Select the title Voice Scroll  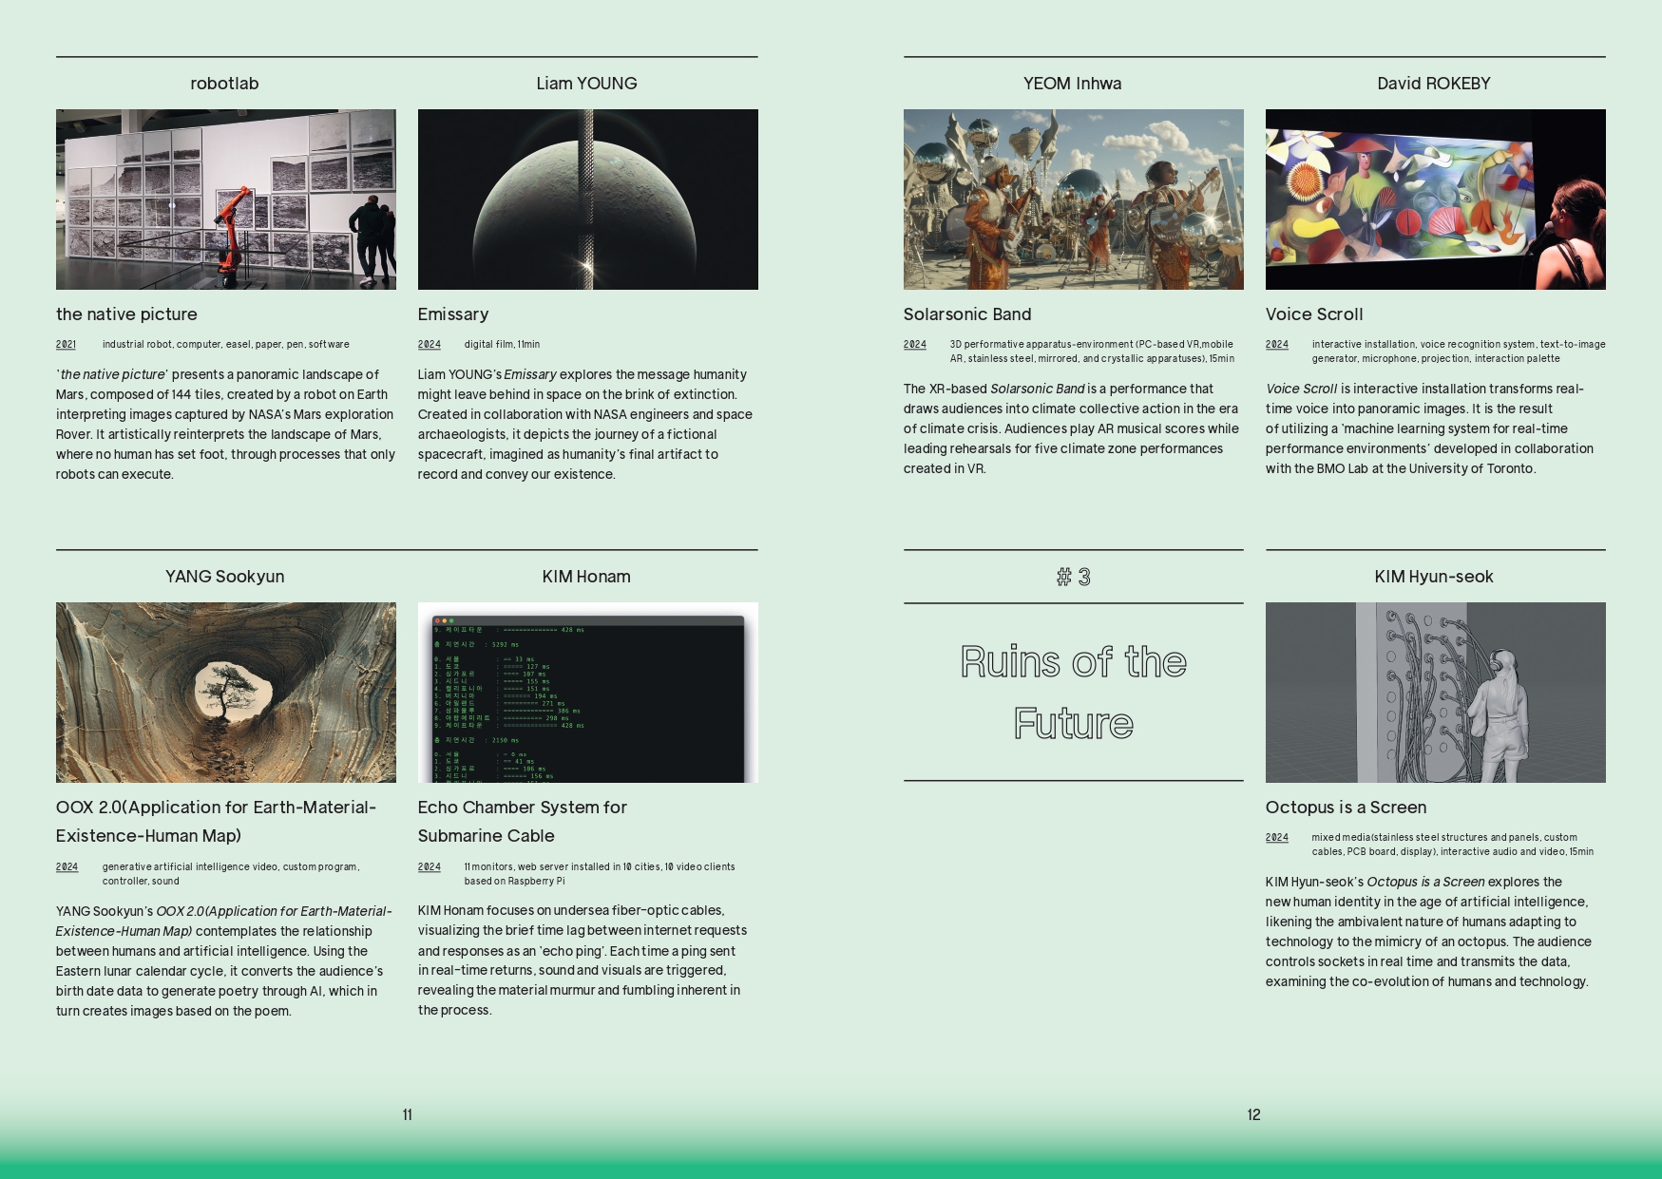coord(1314,314)
